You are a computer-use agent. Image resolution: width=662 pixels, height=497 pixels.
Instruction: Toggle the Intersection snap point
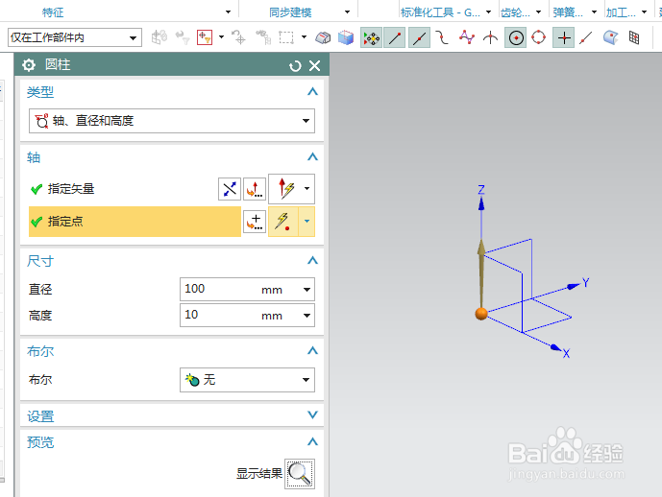tap(490, 37)
